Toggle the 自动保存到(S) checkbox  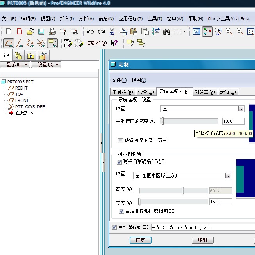[114, 227]
